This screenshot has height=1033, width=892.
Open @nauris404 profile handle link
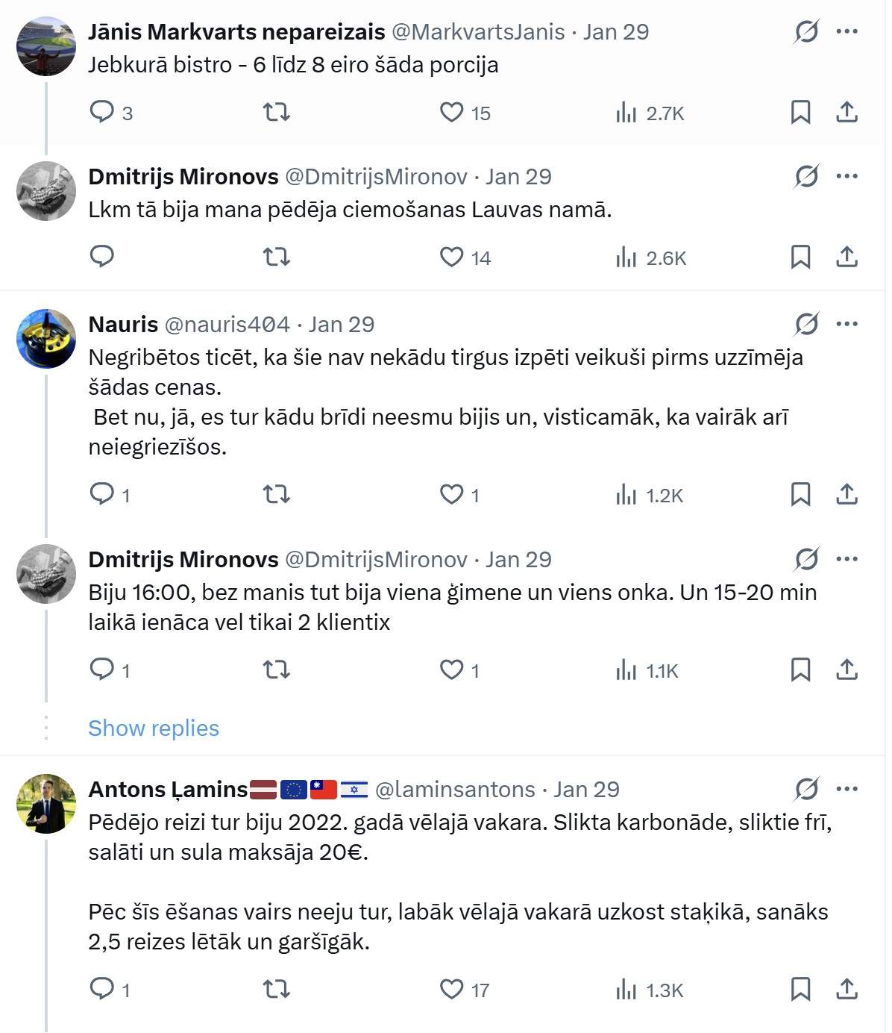point(227,325)
